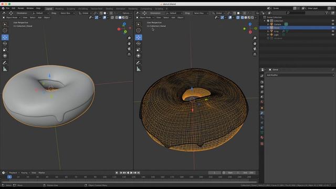336x189 pixels.
Task: Choose the Measure tool in left viewport
Action: [x=5, y=69]
